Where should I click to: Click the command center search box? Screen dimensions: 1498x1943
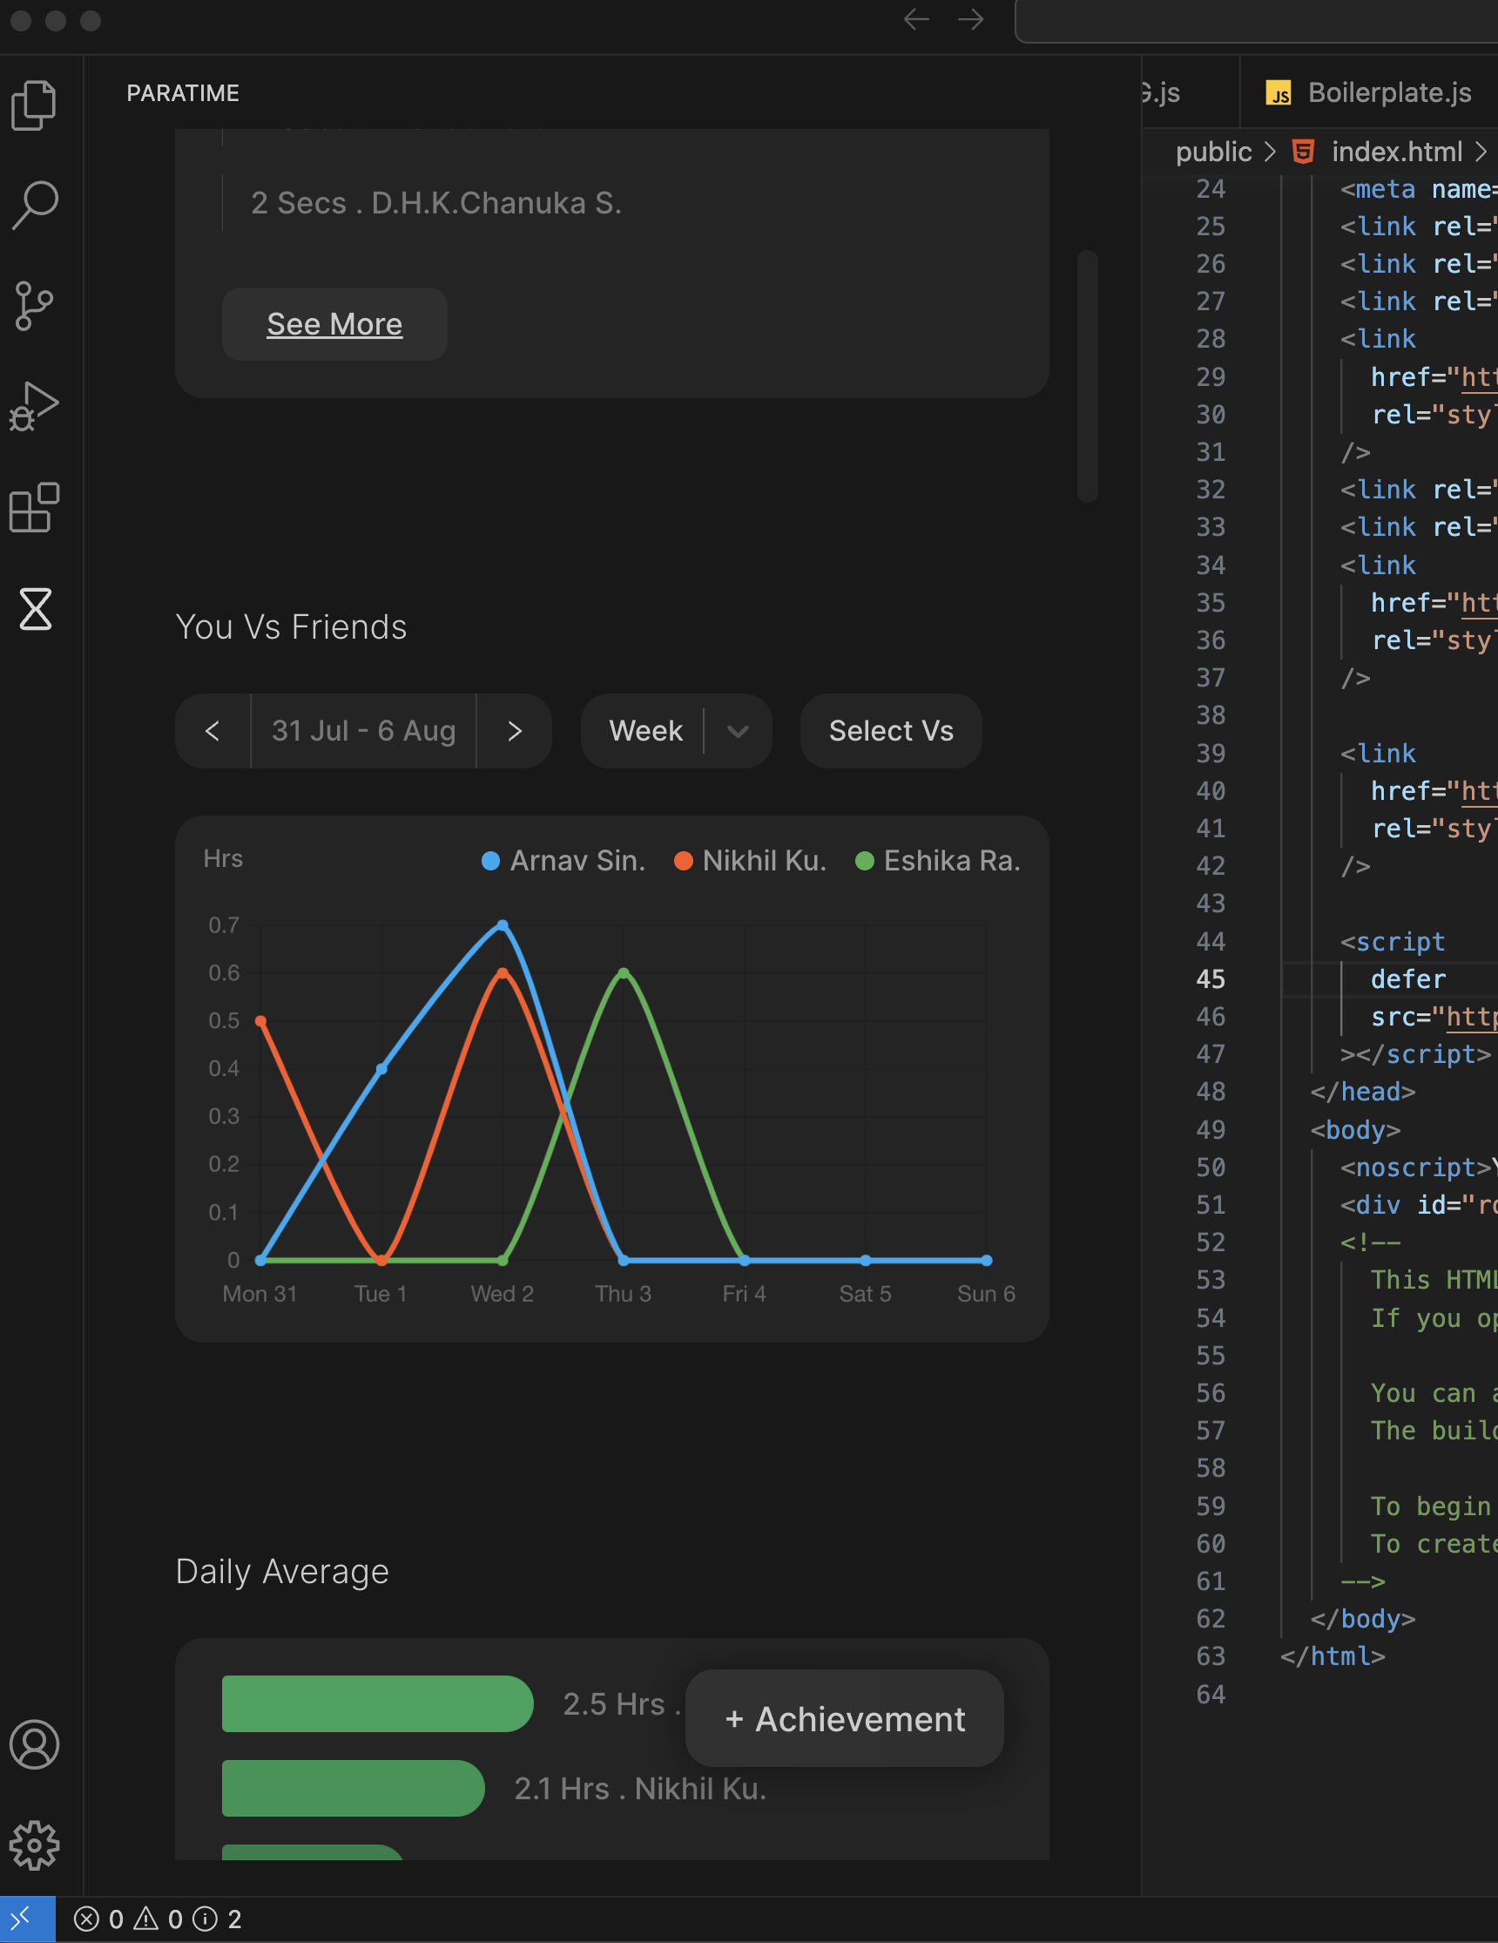point(1256,19)
